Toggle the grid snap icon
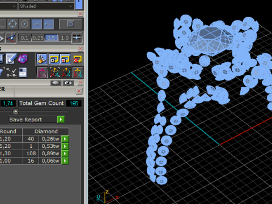 point(76,38)
